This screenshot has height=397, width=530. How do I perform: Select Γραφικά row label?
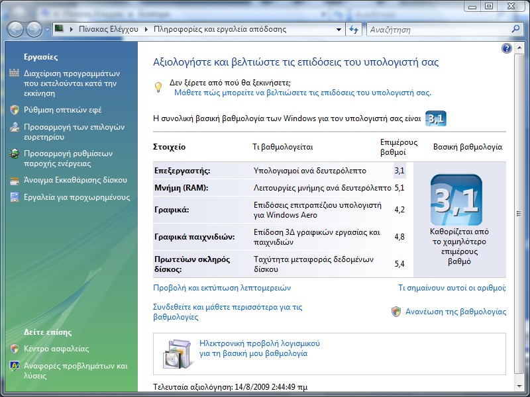pyautogui.click(x=172, y=210)
